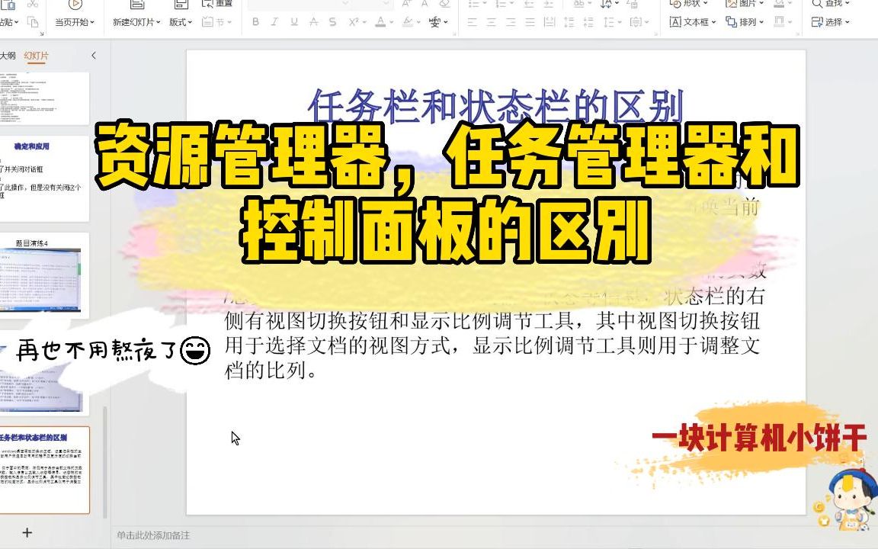Click the 文本框 text box label
The image size is (878, 549).
[696, 22]
